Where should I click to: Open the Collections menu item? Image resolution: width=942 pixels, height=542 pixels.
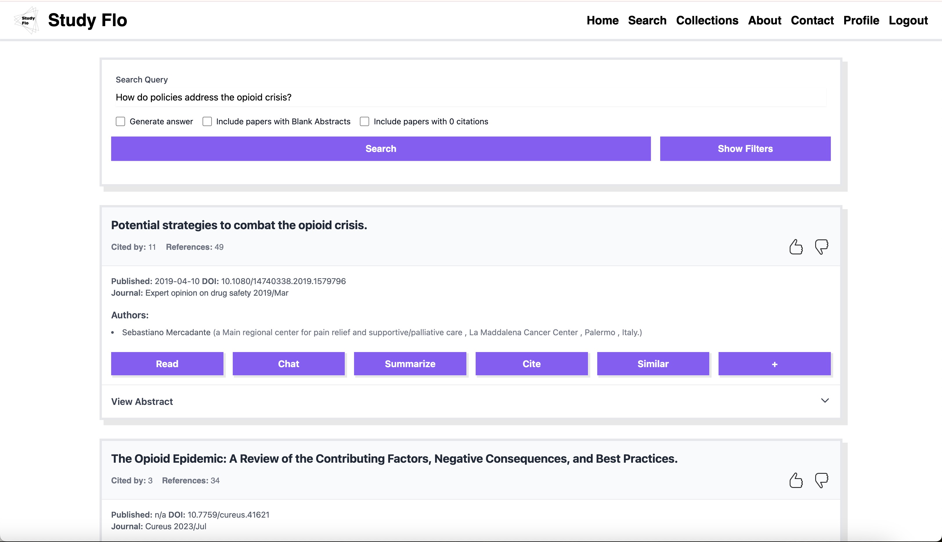707,20
